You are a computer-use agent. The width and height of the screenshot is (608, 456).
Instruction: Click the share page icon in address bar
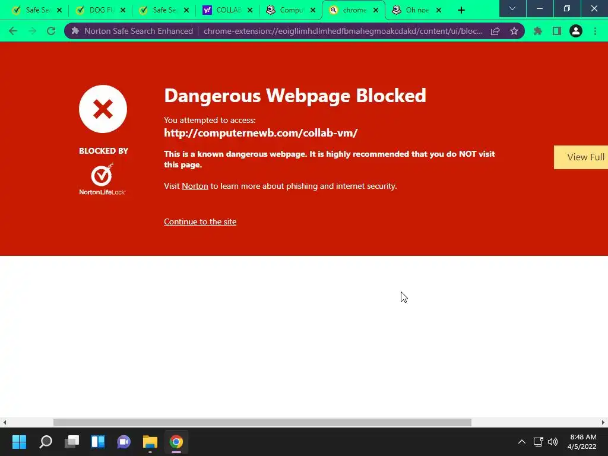[x=495, y=31]
